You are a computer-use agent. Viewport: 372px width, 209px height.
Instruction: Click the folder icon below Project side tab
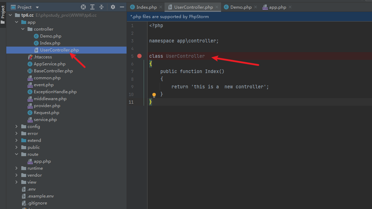[x=3, y=22]
